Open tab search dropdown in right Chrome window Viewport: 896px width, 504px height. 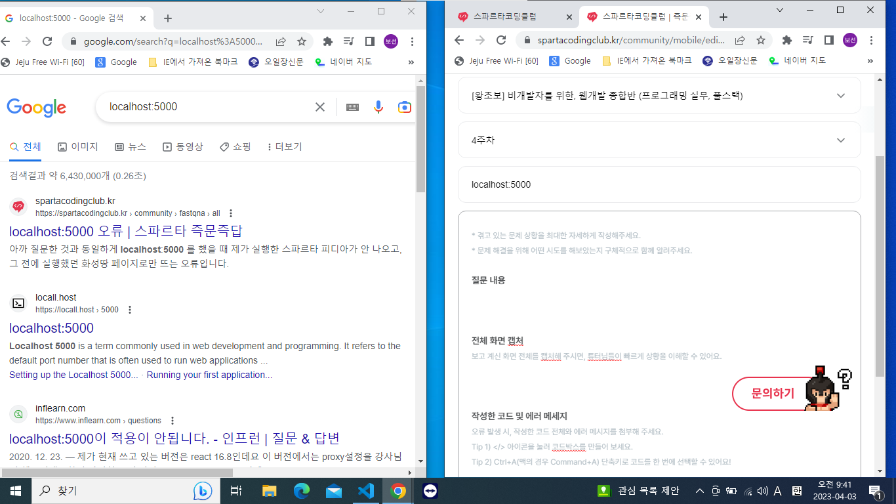(780, 10)
